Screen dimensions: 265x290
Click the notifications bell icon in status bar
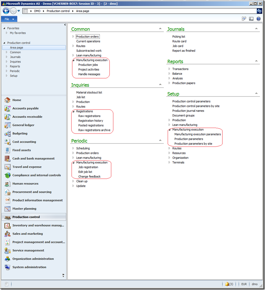point(227,284)
